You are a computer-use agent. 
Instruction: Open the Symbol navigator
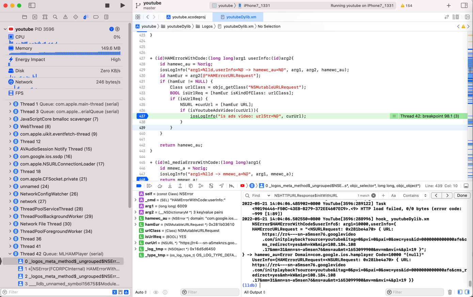[45, 17]
